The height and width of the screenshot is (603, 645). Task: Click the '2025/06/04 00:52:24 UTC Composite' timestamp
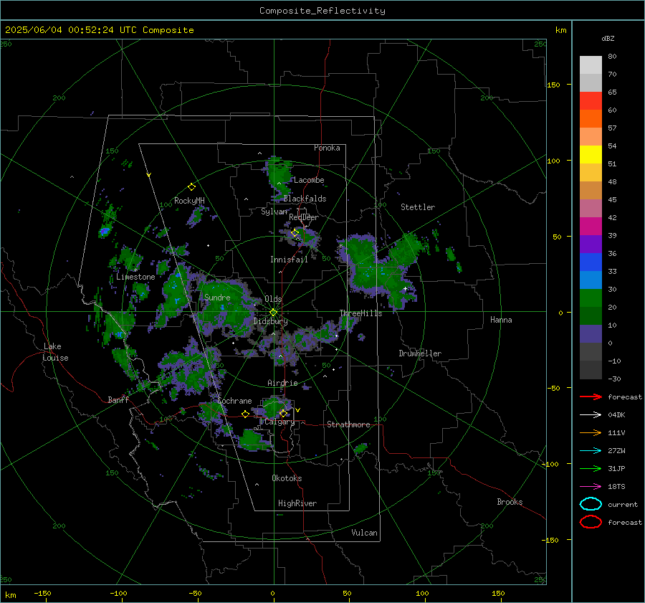[99, 30]
